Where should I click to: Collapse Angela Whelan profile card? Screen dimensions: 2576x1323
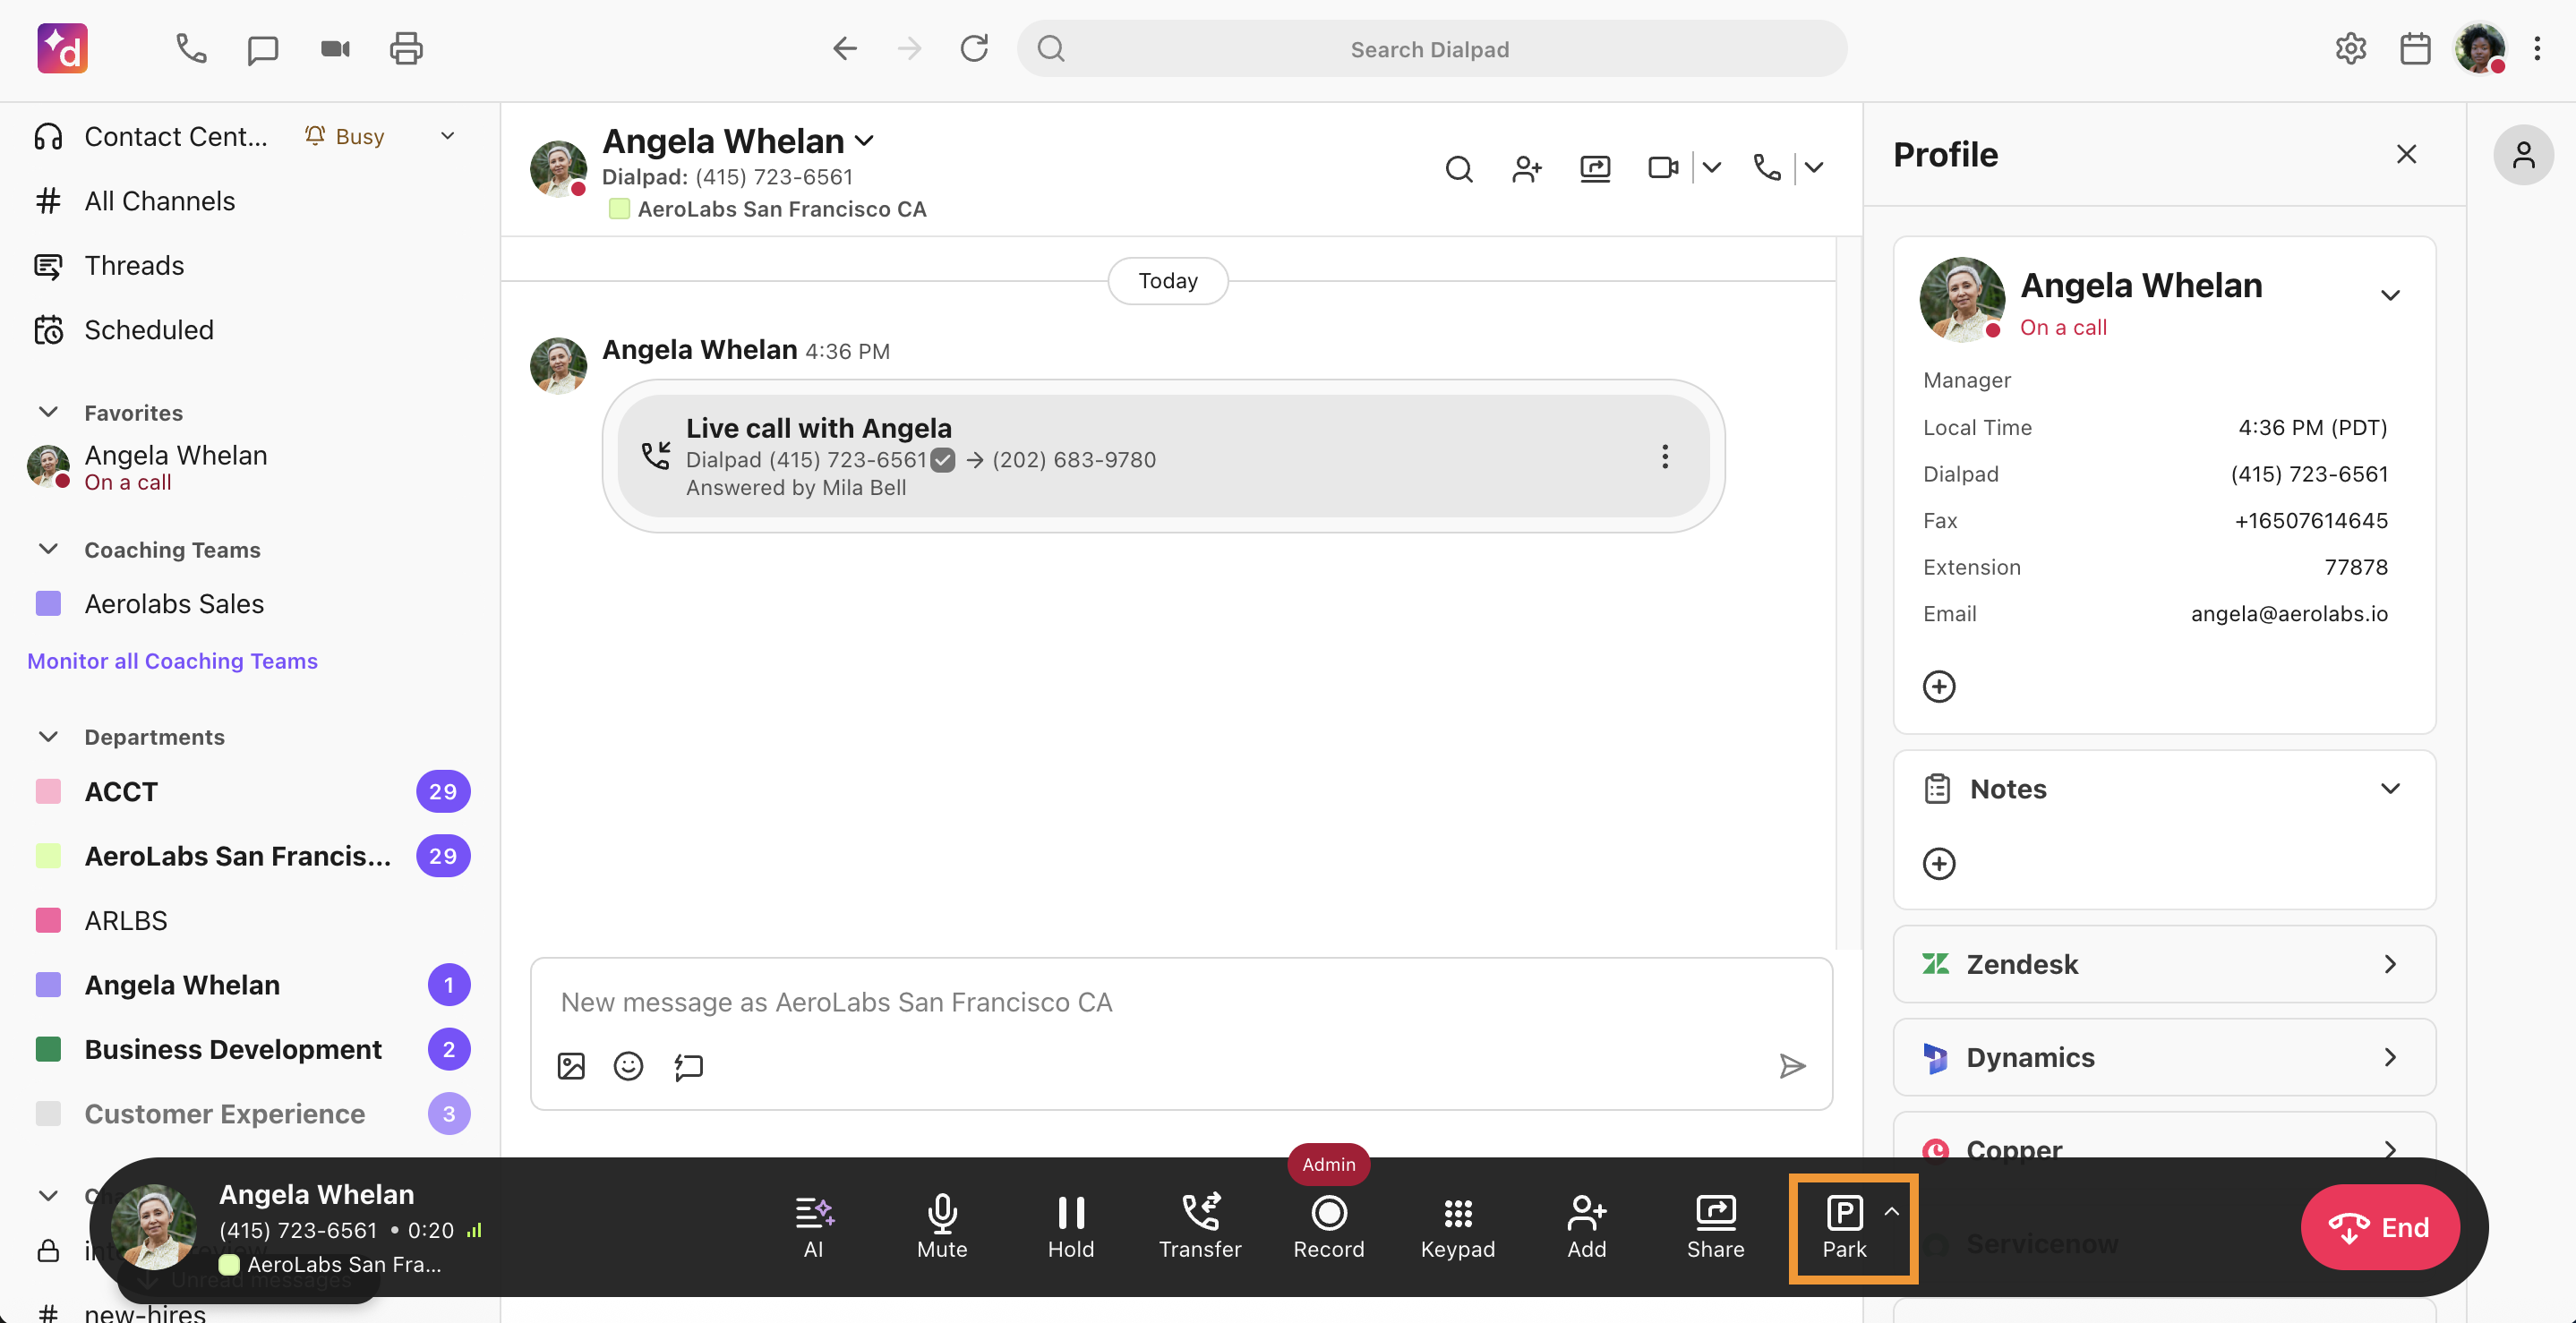point(2390,295)
